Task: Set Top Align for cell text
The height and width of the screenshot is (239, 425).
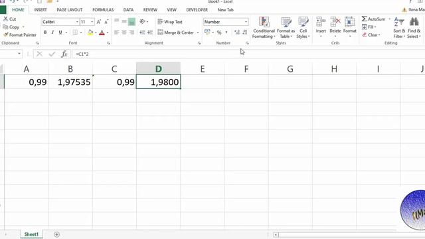Action: click(x=117, y=21)
